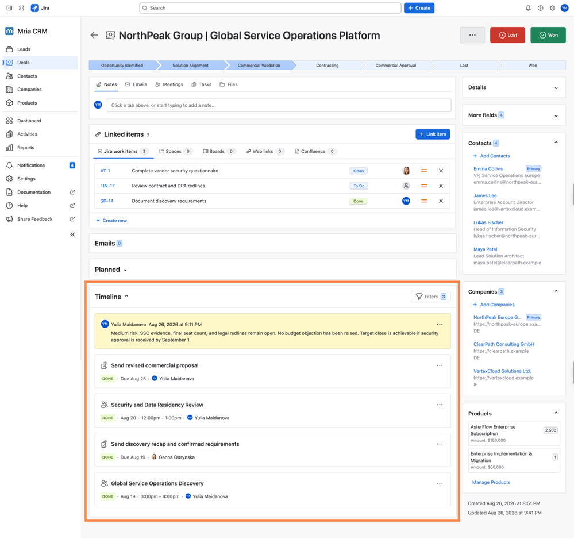Open the Jira home logo
The height and width of the screenshot is (539, 574).
[x=40, y=8]
